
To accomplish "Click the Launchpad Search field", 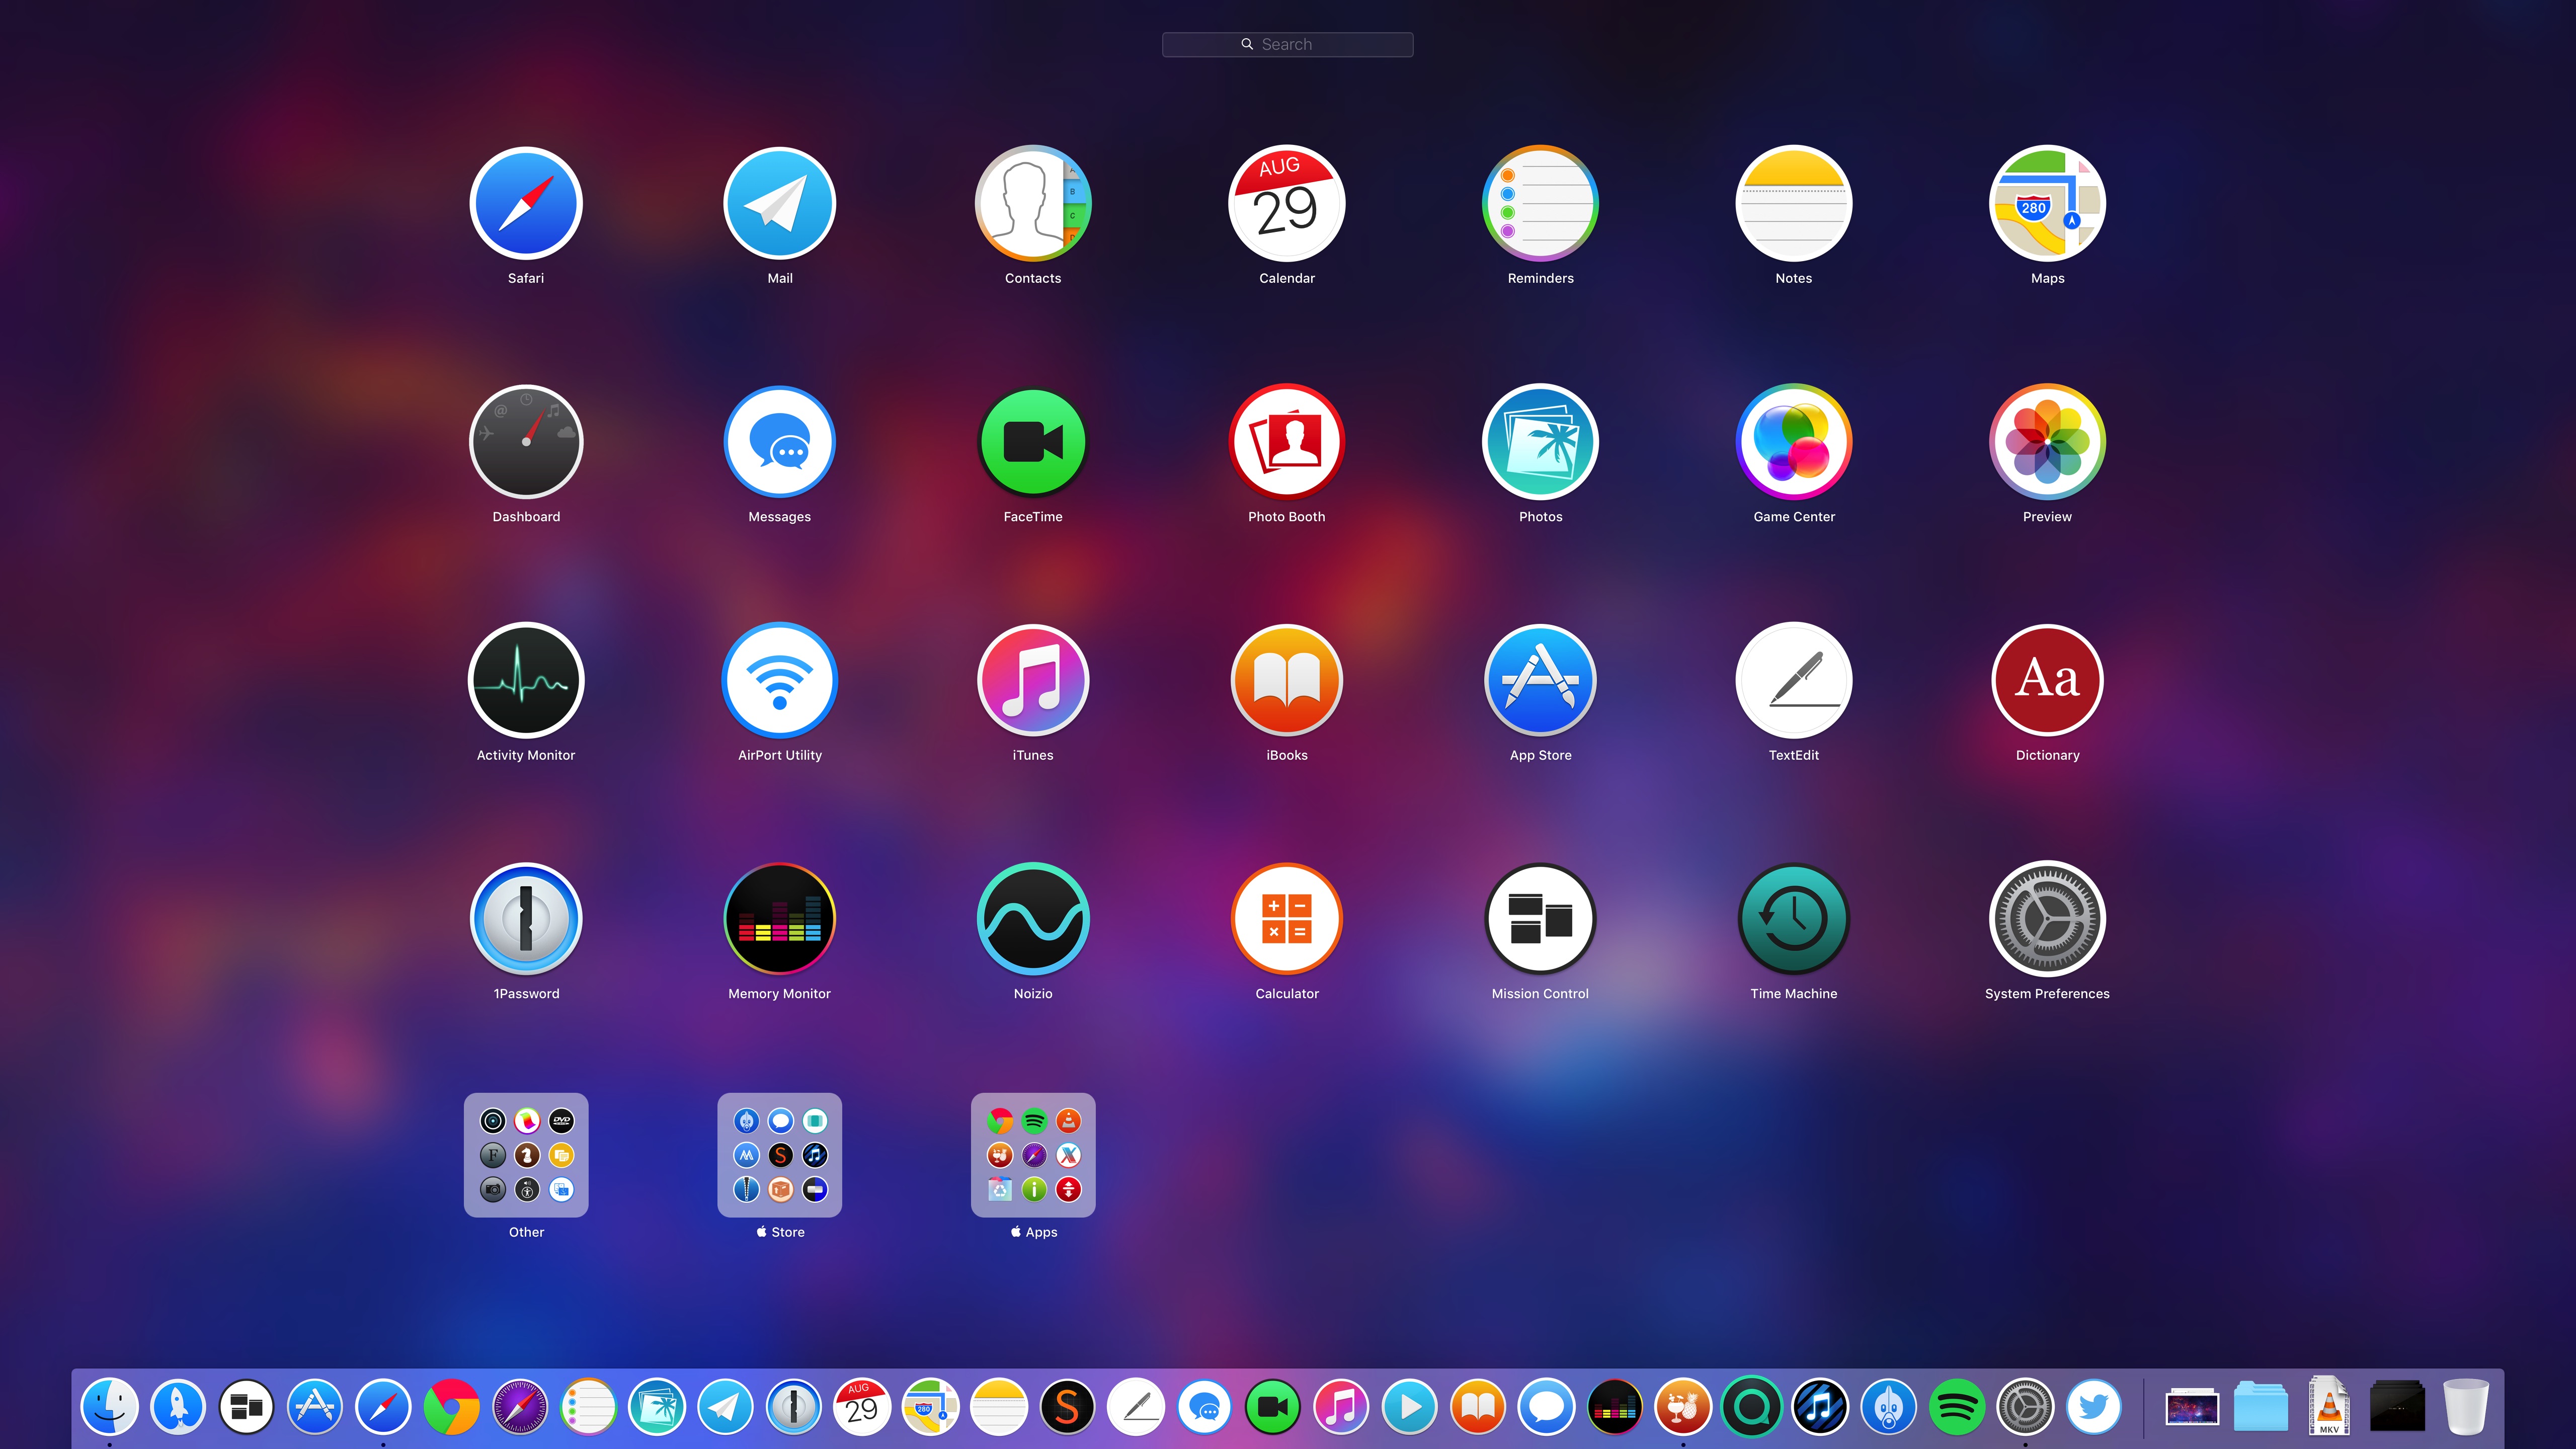I will (1287, 44).
